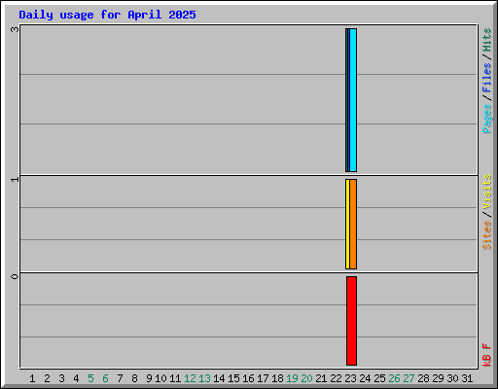Click day label '4' on the x-axis
This screenshot has width=498, height=389.
click(76, 378)
